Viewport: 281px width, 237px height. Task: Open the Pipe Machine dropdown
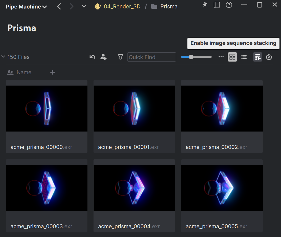[x=27, y=7]
